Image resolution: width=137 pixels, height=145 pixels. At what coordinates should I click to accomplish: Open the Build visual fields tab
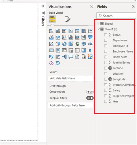click(52, 19)
